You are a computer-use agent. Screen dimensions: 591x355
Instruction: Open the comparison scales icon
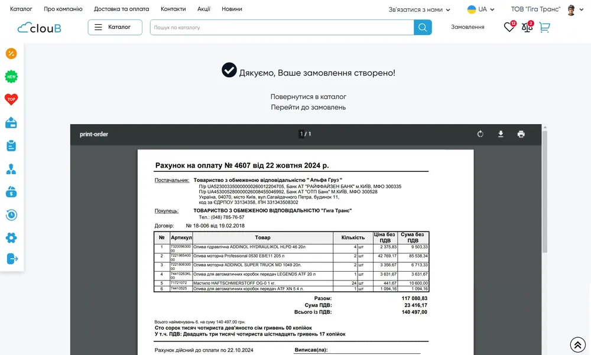coord(527,27)
